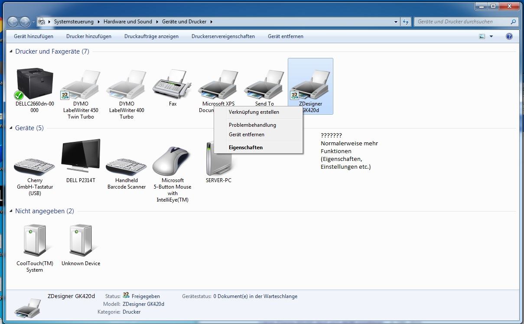Image resolution: width=524 pixels, height=324 pixels.
Task: Click the Modell value ZDesigner GK420d
Action: (x=143, y=304)
